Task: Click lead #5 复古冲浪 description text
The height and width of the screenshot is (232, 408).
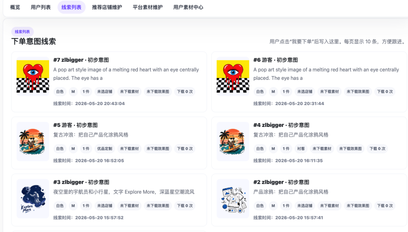Action: tap(91, 135)
